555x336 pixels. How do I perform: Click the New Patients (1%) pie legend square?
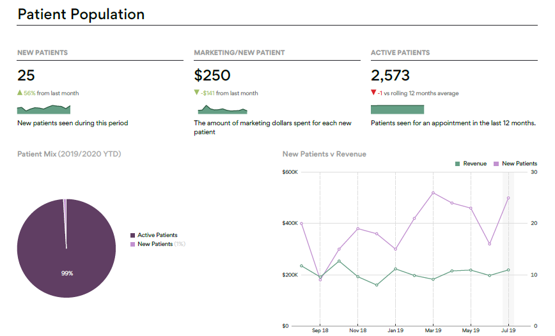pyautogui.click(x=132, y=244)
